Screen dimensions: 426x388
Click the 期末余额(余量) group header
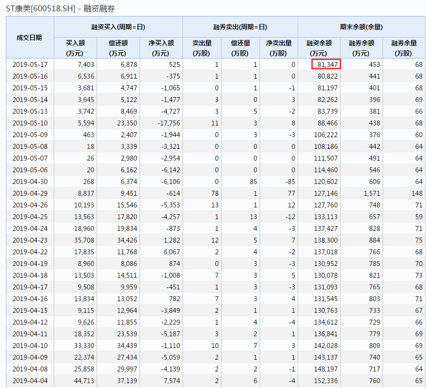pos(362,27)
